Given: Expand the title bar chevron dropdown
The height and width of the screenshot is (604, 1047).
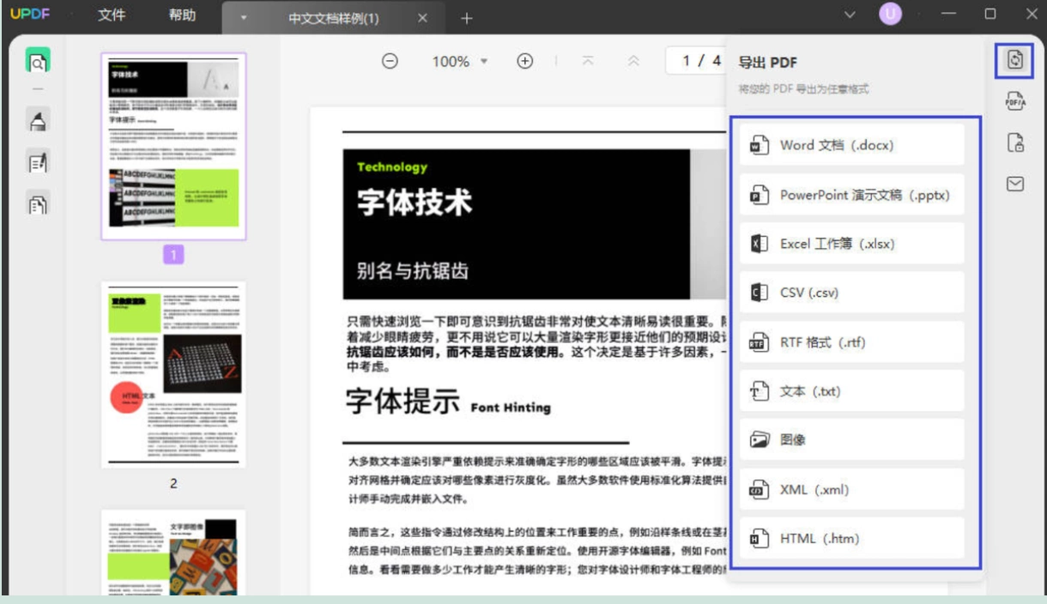Looking at the screenshot, I should pyautogui.click(x=850, y=15).
